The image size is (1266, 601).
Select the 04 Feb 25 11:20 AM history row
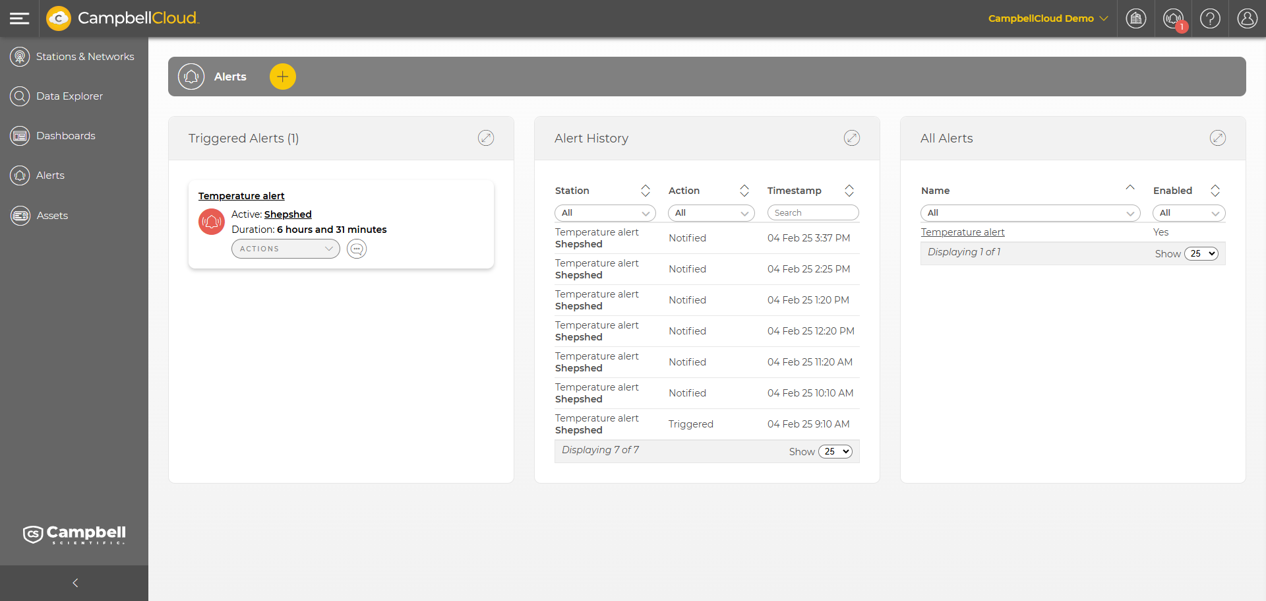point(707,362)
